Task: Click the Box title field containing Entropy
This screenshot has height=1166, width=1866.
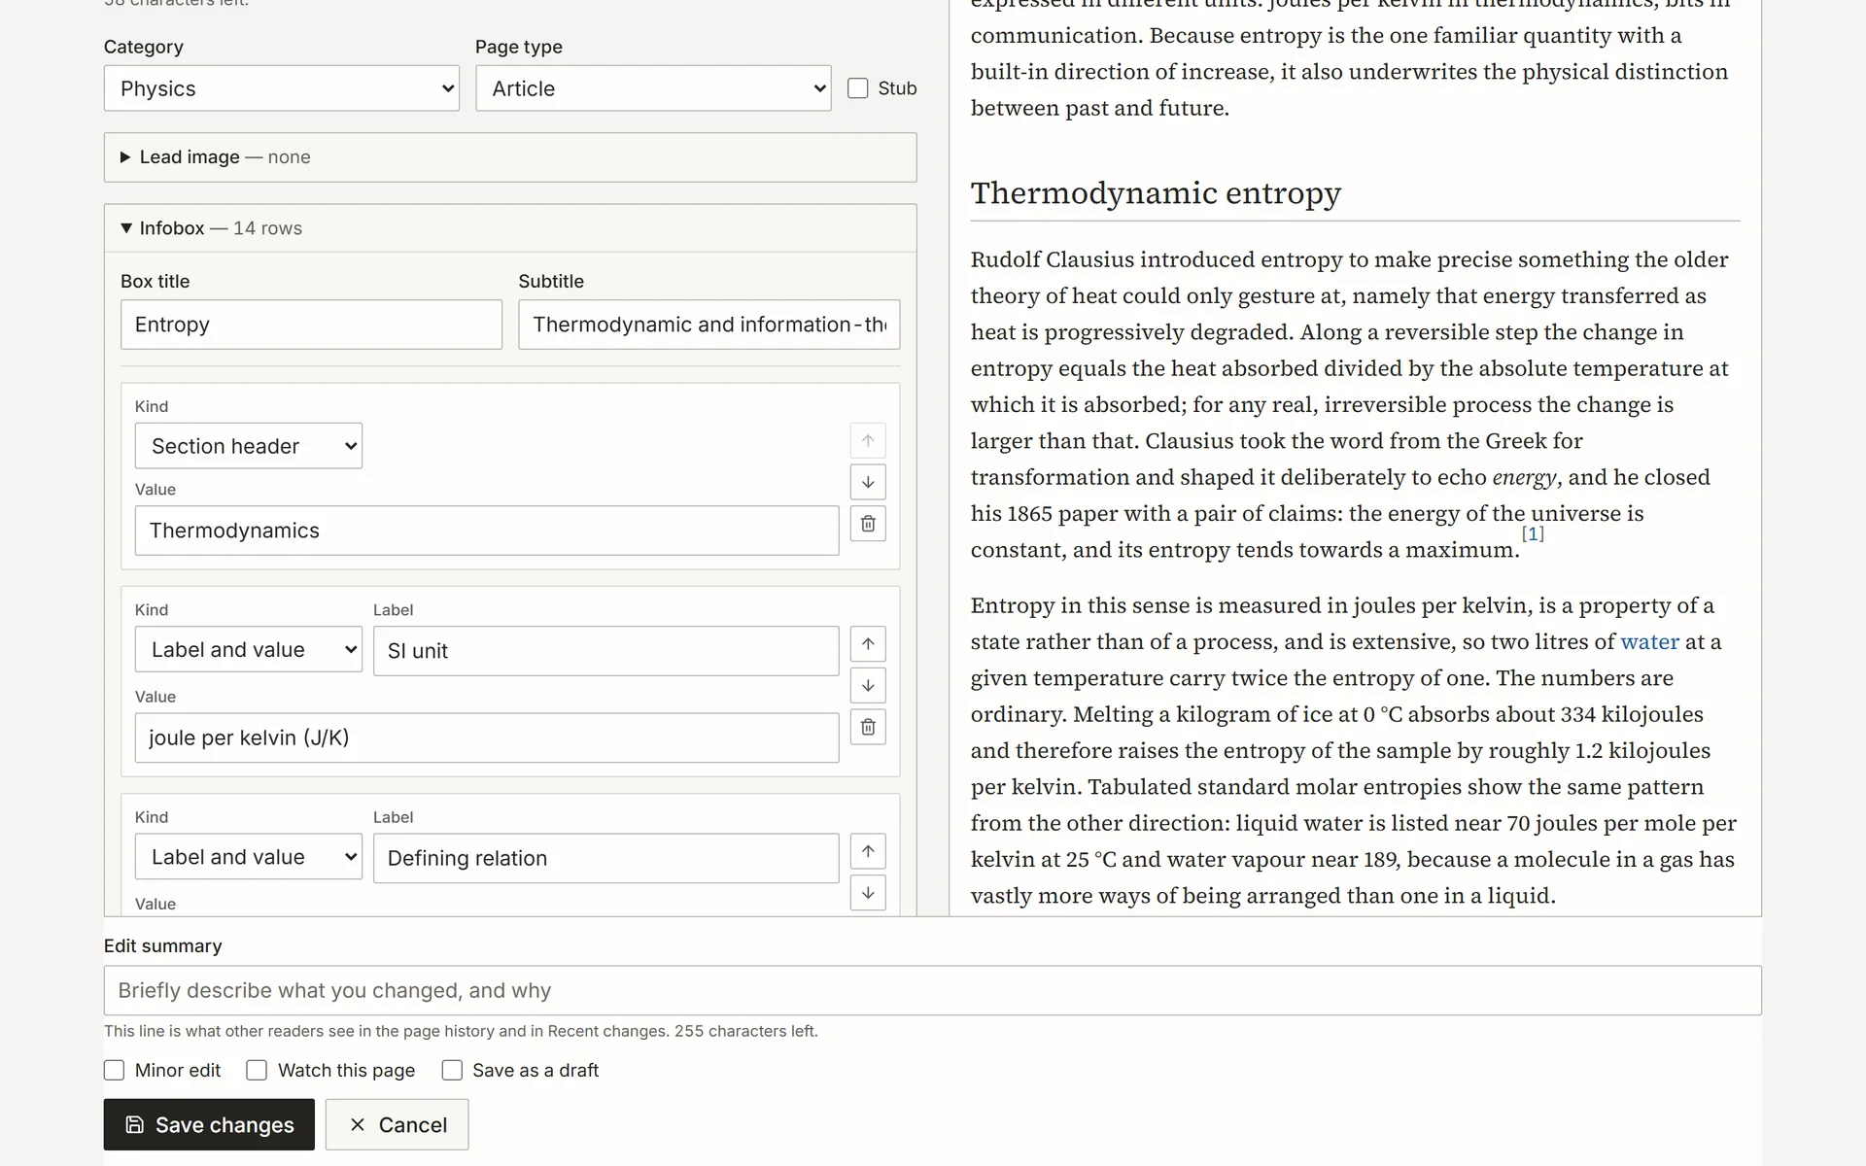Action: point(311,325)
